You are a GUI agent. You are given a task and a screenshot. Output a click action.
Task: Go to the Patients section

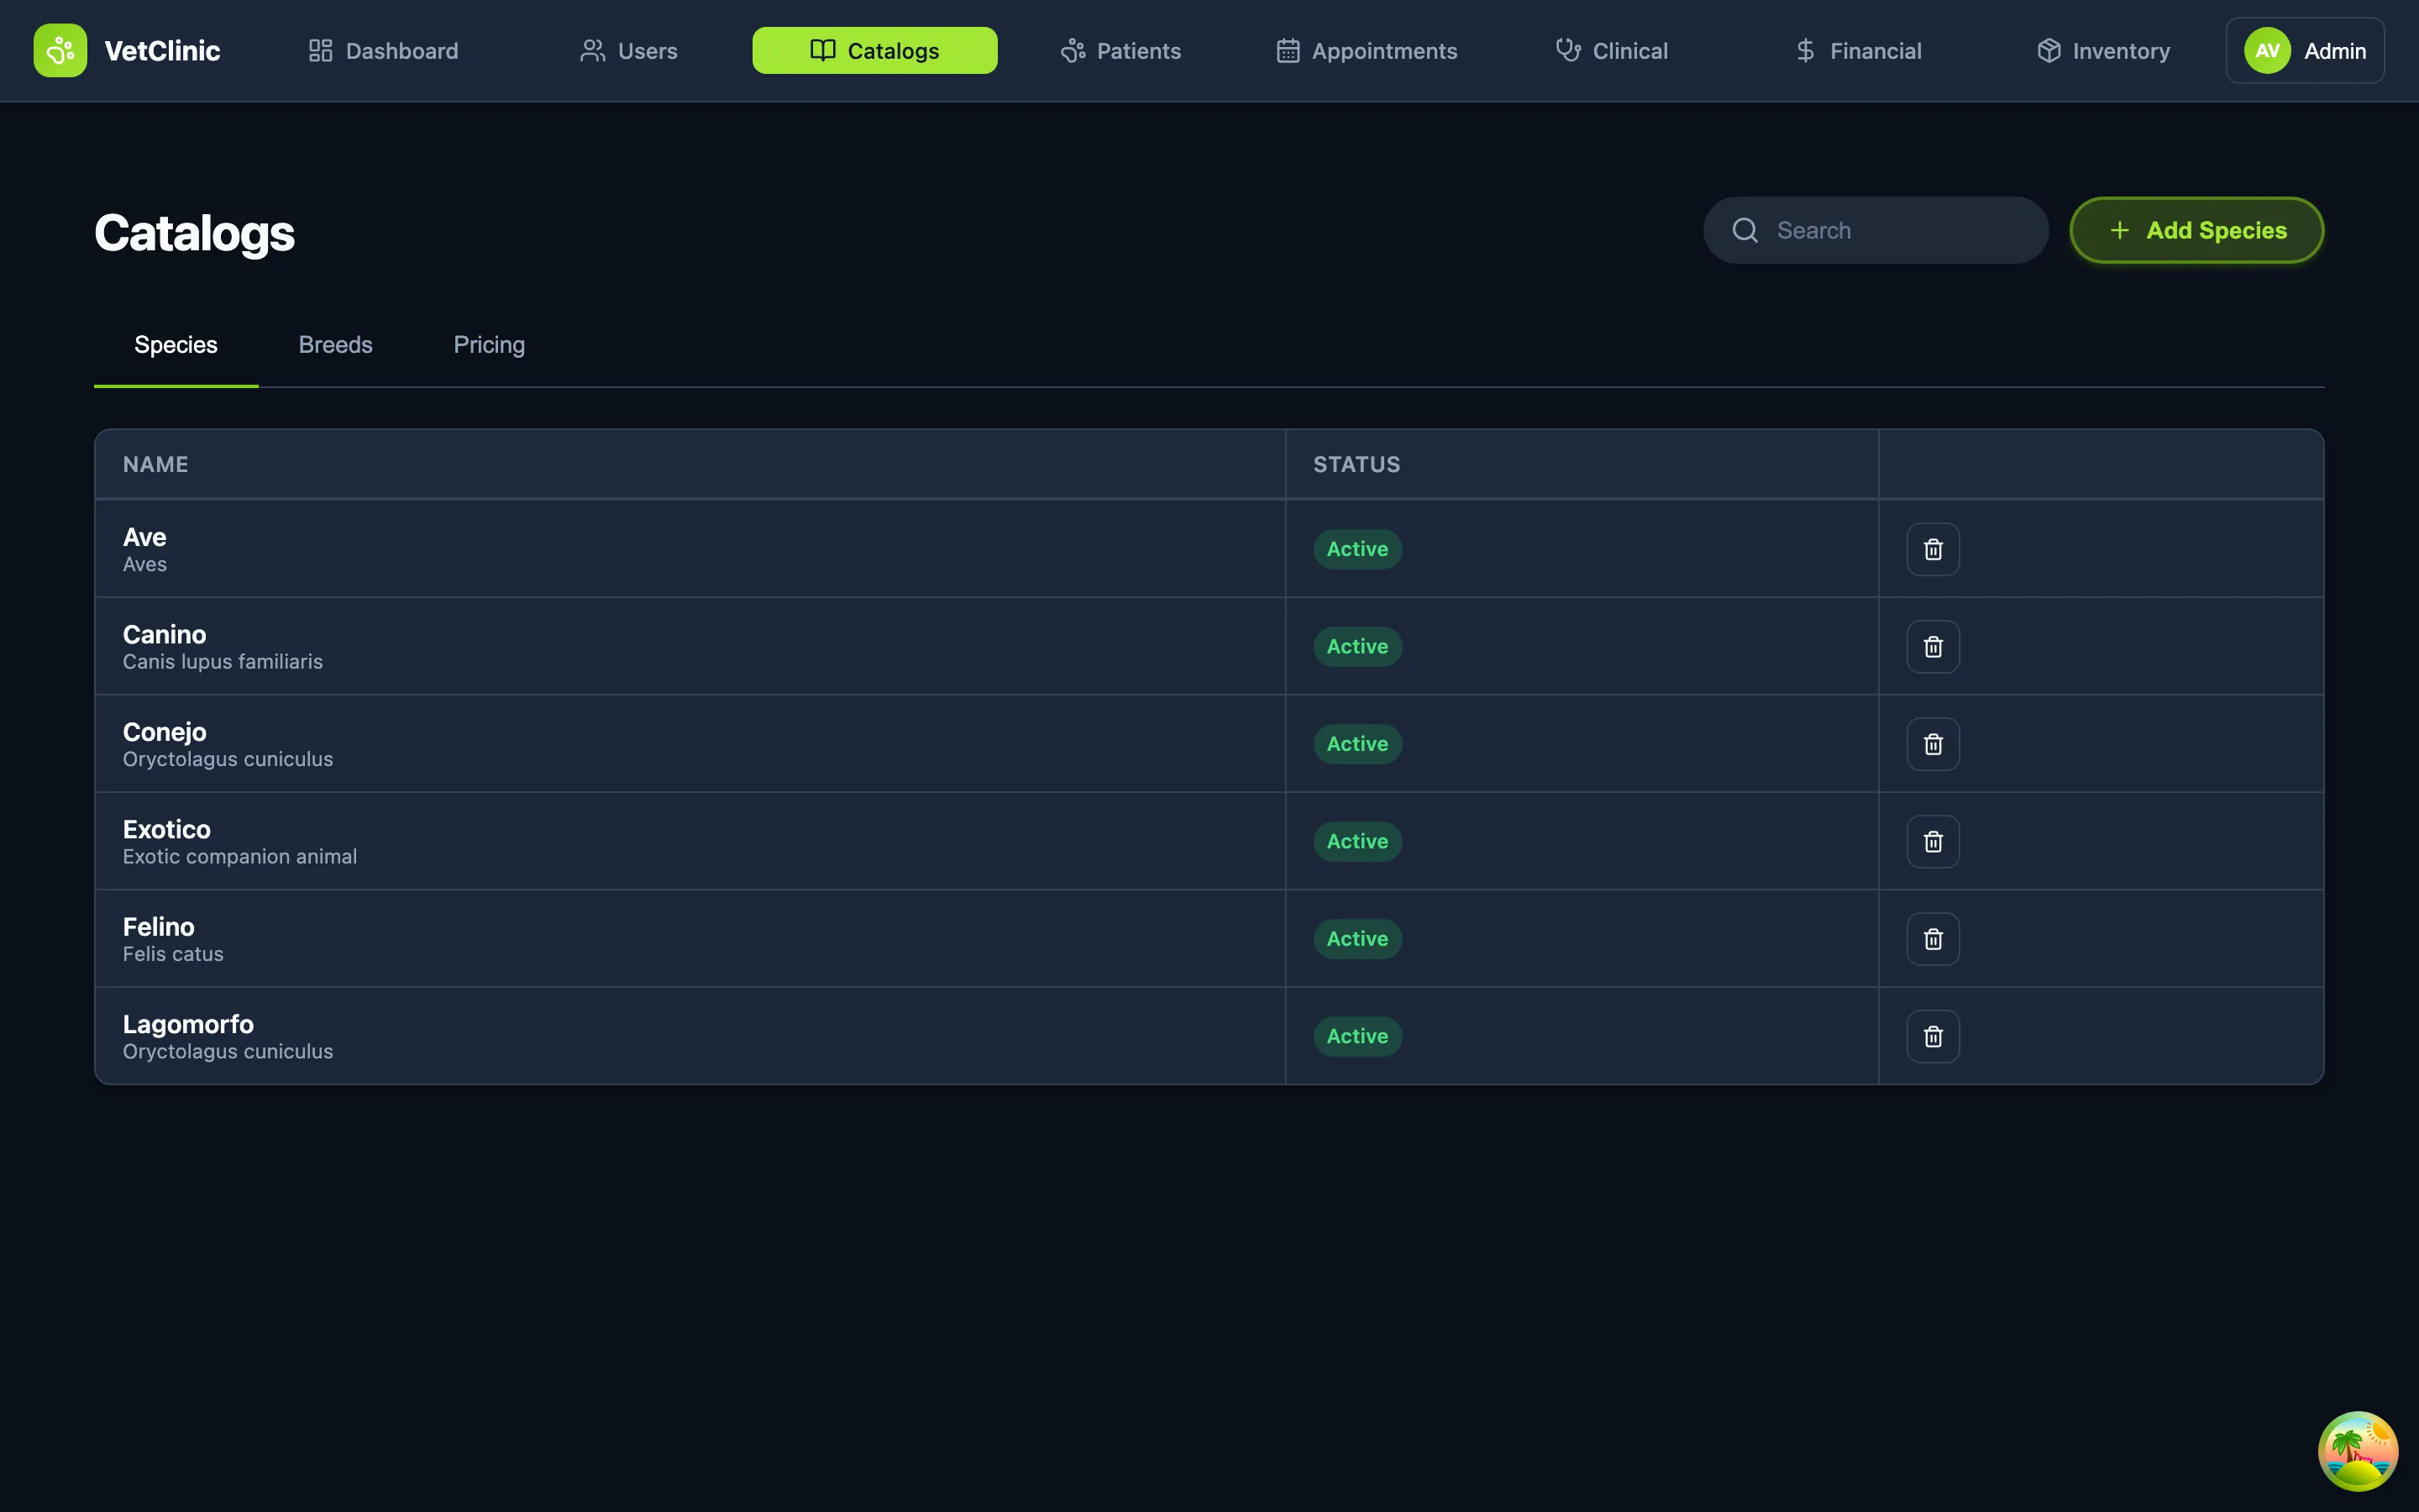click(x=1120, y=50)
